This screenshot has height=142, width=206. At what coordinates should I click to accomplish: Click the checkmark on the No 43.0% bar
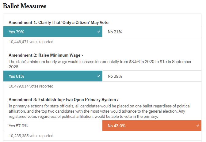pyautogui.click(x=197, y=125)
